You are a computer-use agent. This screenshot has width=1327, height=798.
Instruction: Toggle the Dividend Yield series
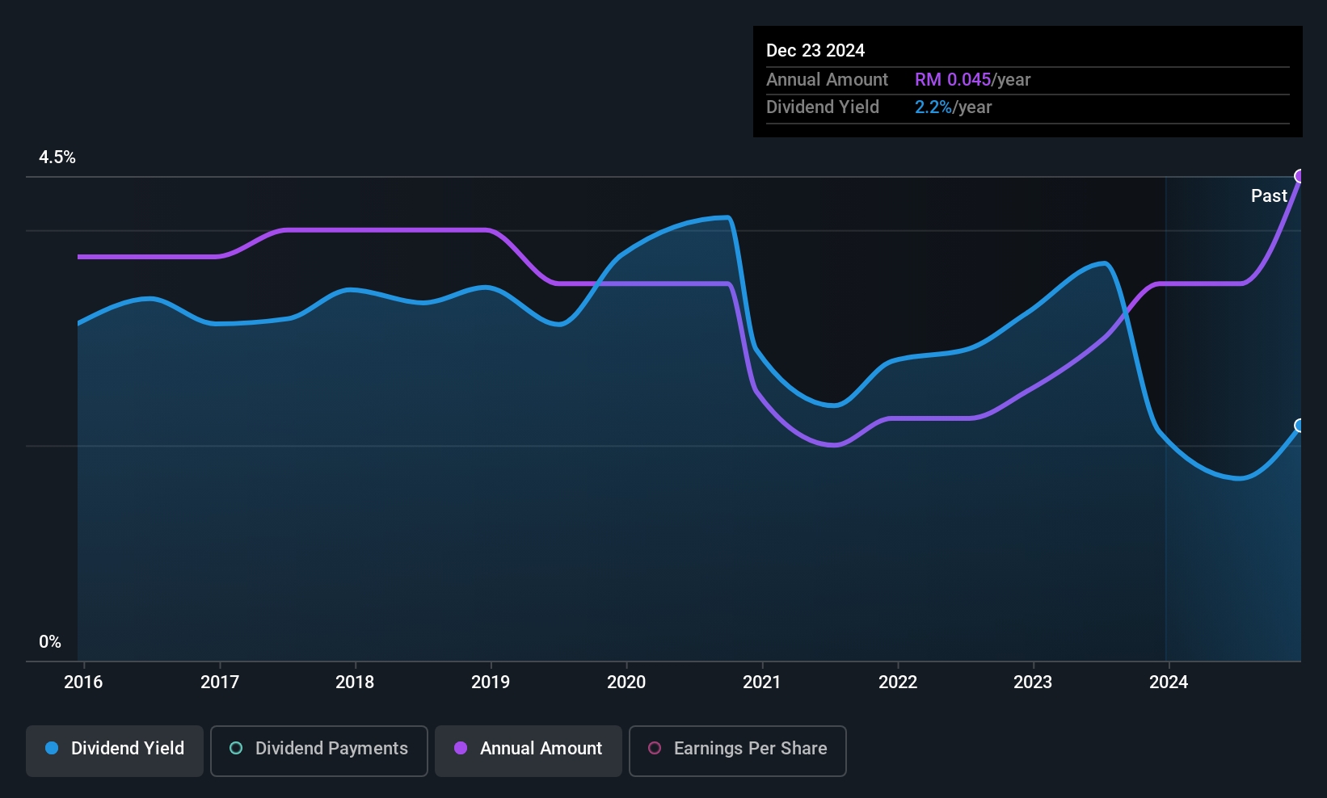[x=115, y=751]
